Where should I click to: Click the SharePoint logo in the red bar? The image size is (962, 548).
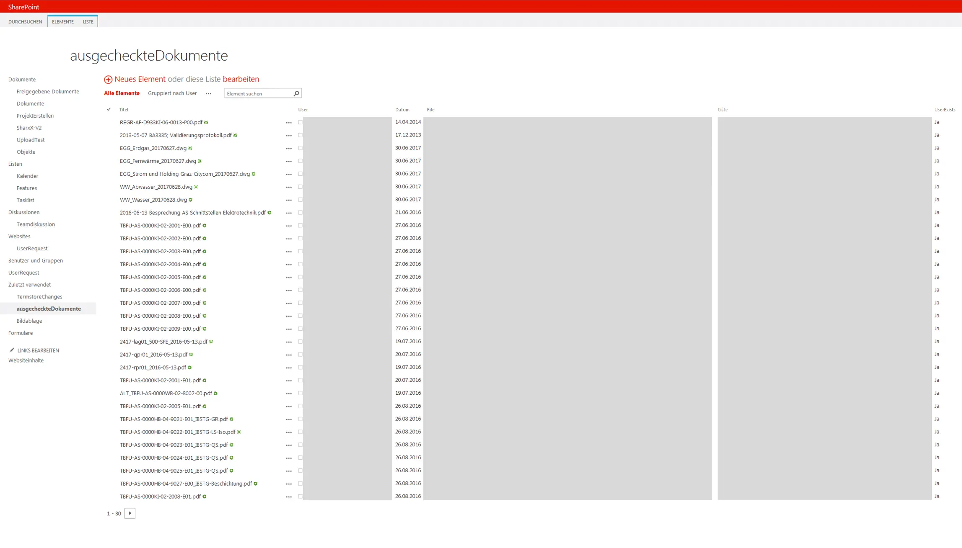(23, 7)
